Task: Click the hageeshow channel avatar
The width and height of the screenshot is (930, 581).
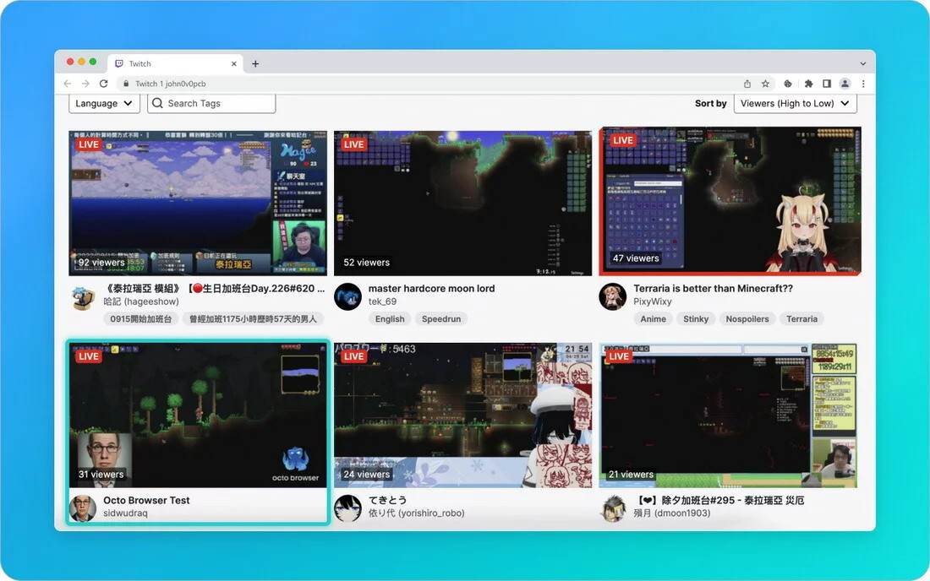Action: [x=83, y=296]
